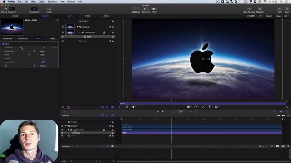The image size is (291, 163).
Task: Adjust the Offset slider
Action: [x=29, y=55]
